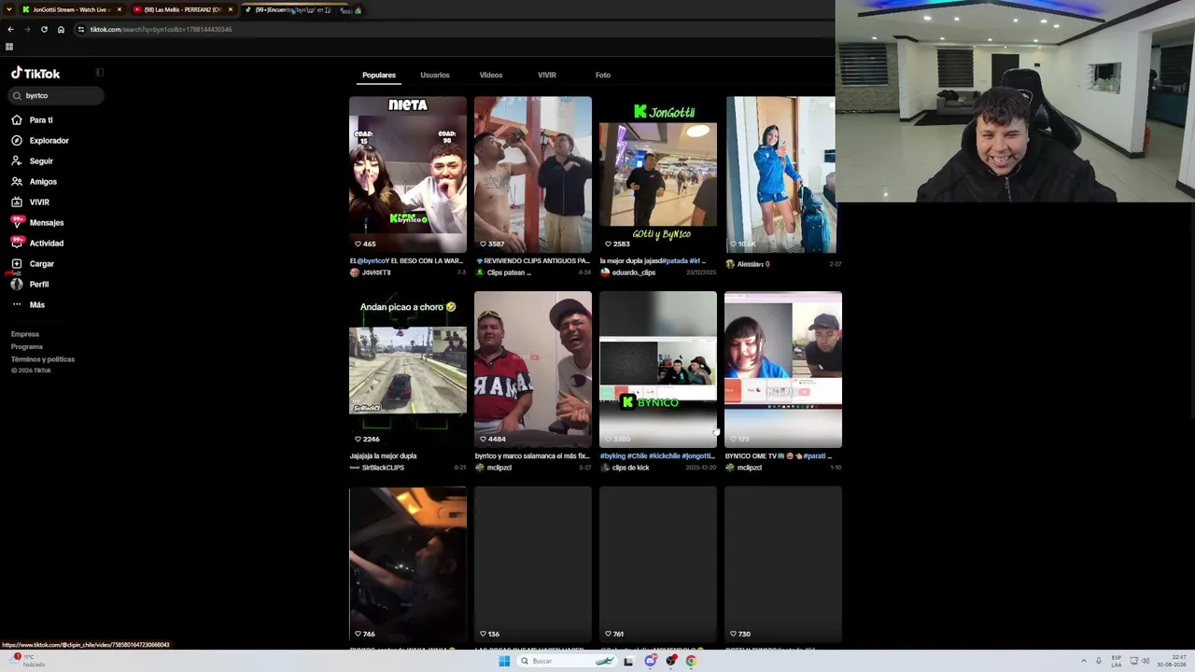
Task: Open Términos y políticas link
Action: click(43, 359)
